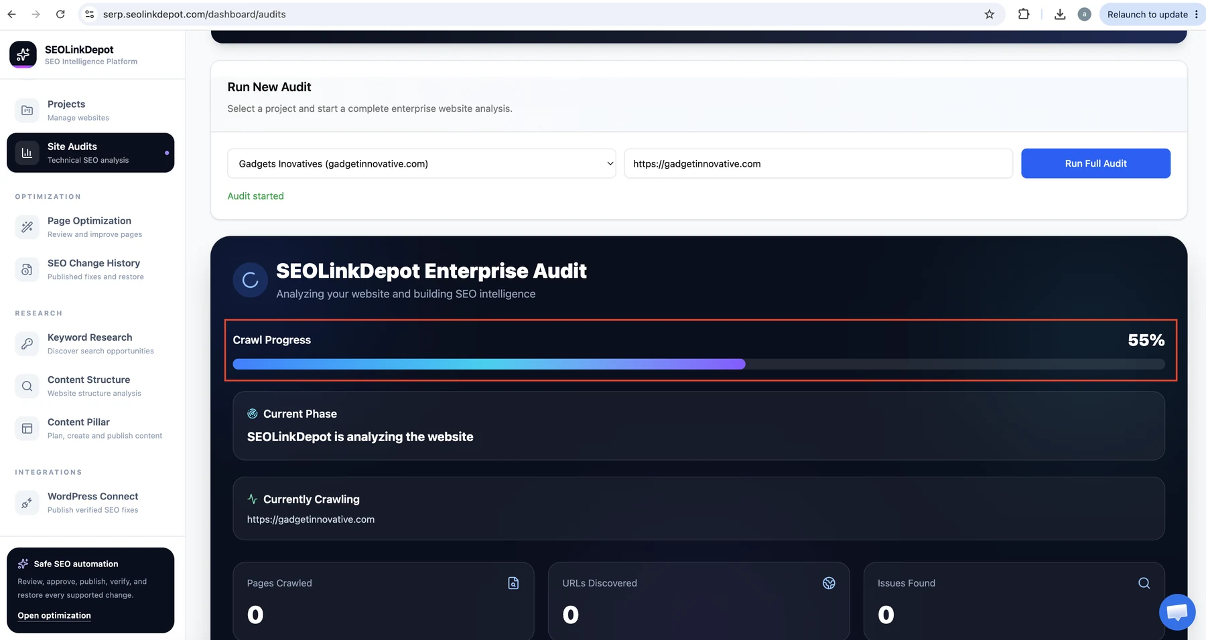Viewport: 1206px width, 640px height.
Task: Click the SEO Change History icon
Action: pos(27,269)
